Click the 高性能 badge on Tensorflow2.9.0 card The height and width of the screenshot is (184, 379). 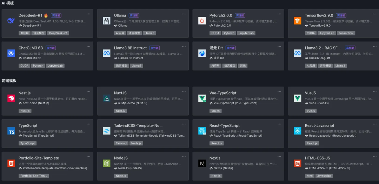pyautogui.click(x=341, y=15)
